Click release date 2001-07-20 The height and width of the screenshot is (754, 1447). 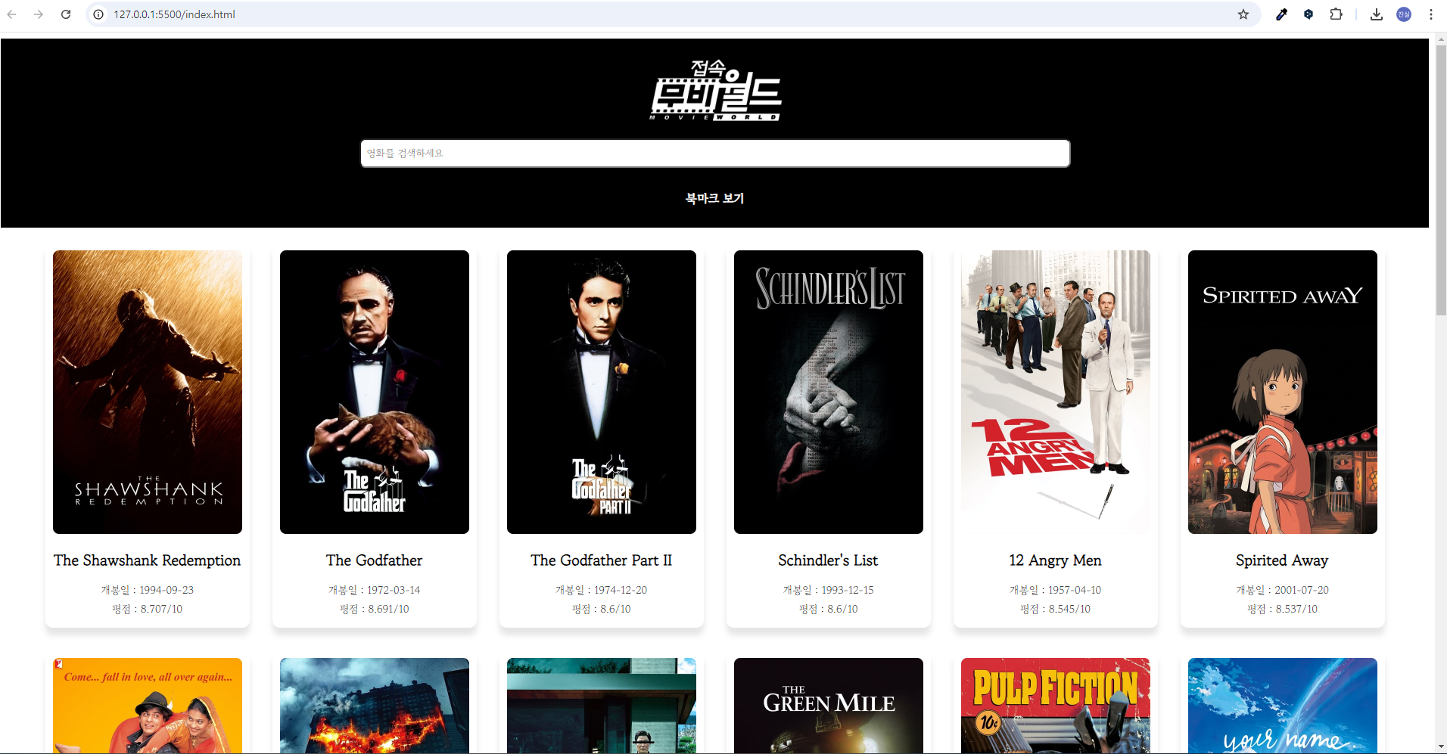tap(1302, 590)
